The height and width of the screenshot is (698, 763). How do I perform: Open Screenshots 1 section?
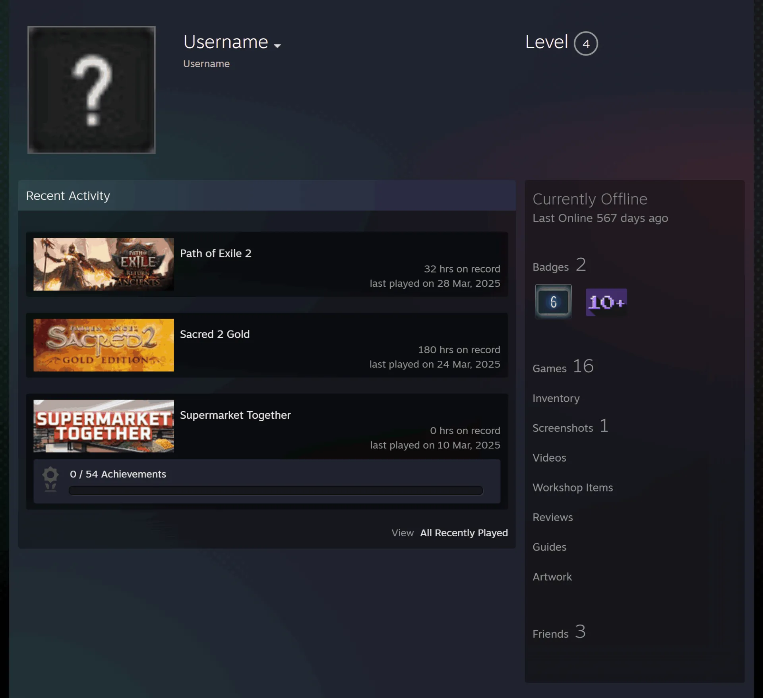pyautogui.click(x=570, y=426)
